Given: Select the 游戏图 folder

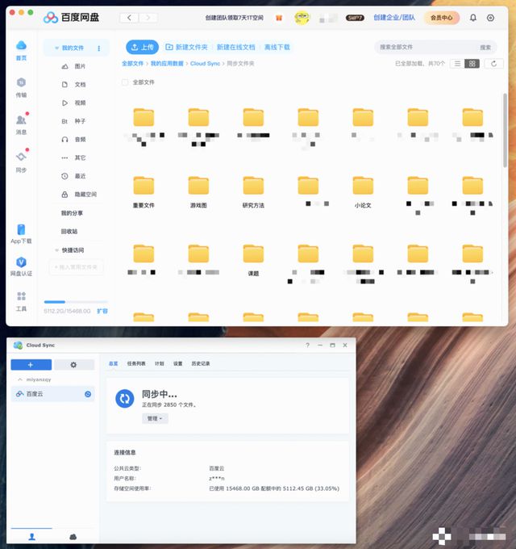Looking at the screenshot, I should (x=198, y=192).
